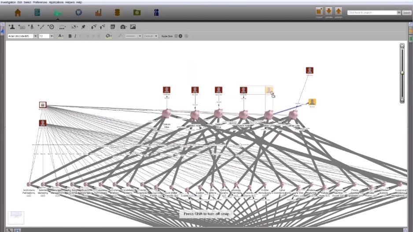Open the green info folder icon

136,12
